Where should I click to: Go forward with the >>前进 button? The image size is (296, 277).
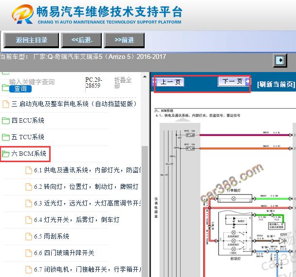pos(124,40)
